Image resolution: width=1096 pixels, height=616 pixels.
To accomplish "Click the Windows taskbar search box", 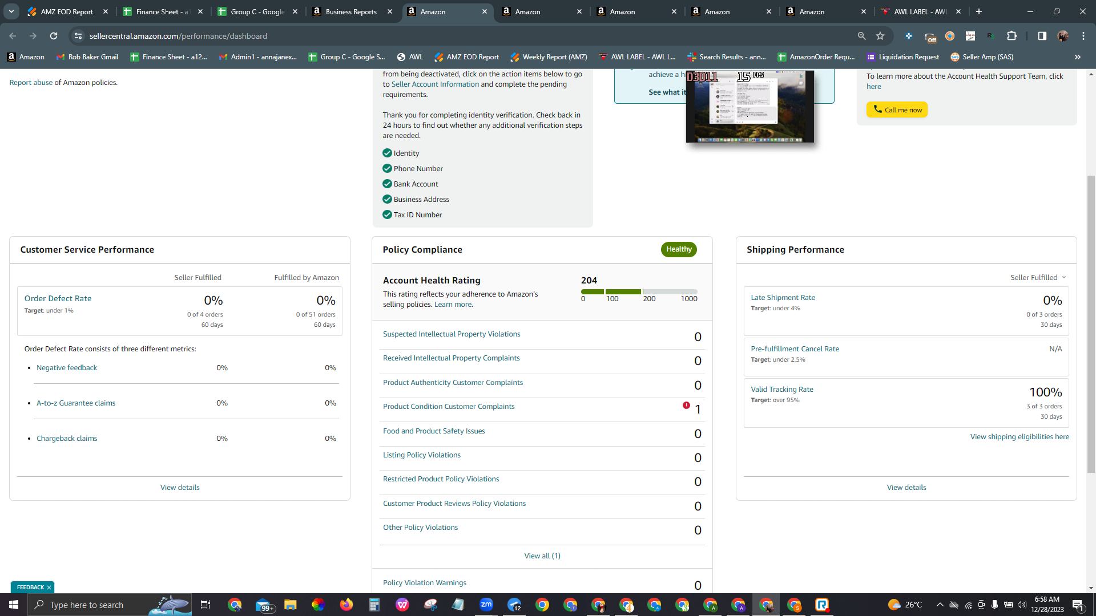I will 110,605.
